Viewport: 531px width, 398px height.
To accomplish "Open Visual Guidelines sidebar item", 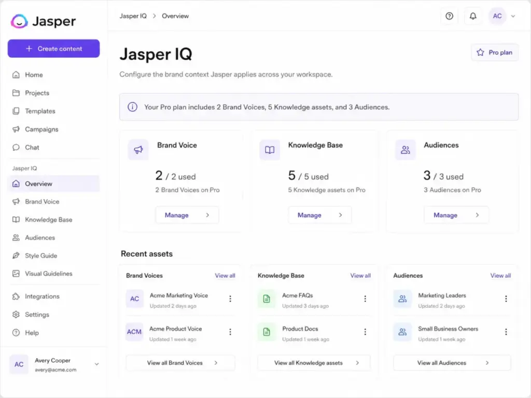I will (53, 274).
